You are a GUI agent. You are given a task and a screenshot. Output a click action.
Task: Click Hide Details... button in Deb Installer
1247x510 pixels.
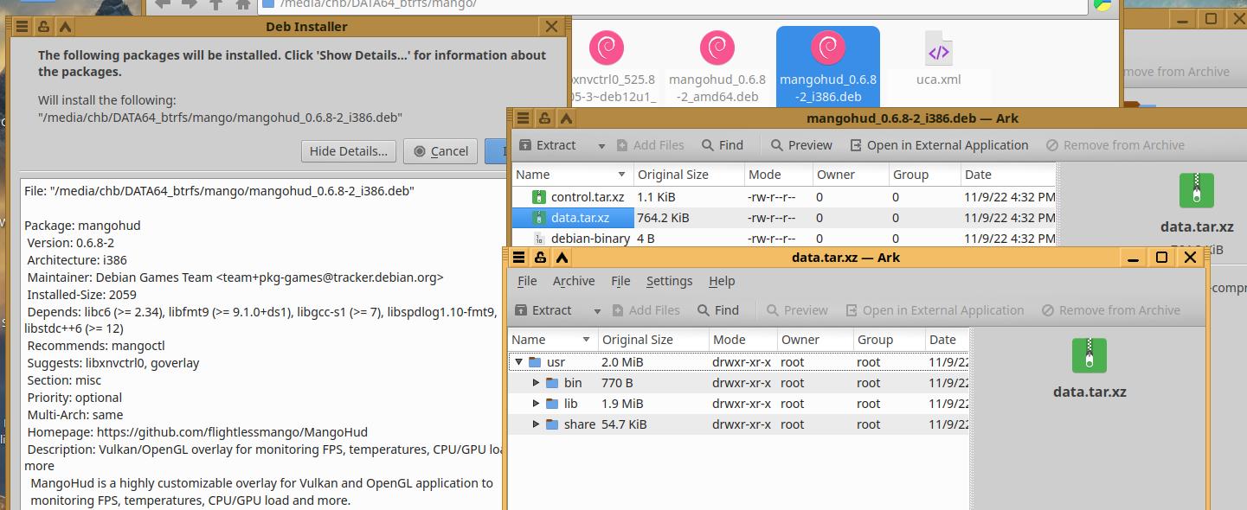pos(350,151)
